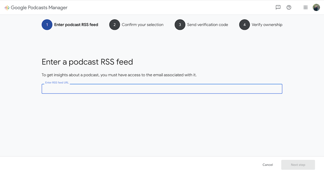Click the Google Podcasts Manager logo icon
This screenshot has height=172, width=324.
pyautogui.click(x=7, y=8)
